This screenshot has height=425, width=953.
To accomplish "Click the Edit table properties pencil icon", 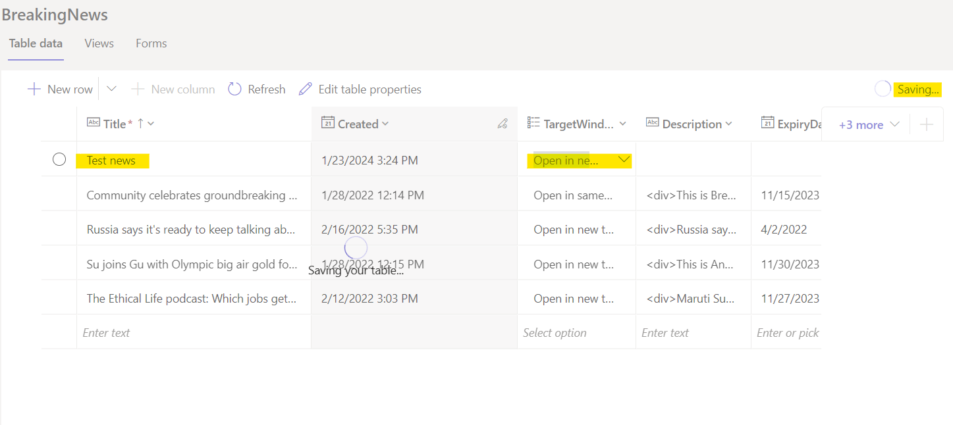I will pos(305,88).
